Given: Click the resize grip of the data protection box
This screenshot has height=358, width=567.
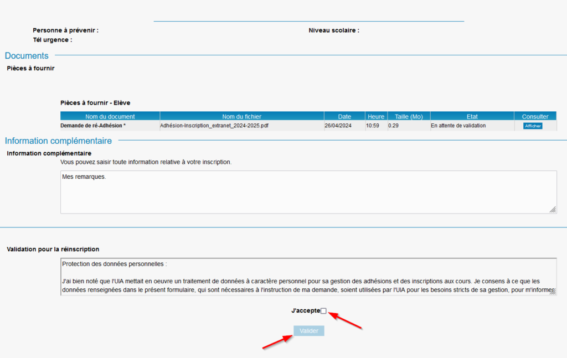Looking at the screenshot, I should (553, 292).
